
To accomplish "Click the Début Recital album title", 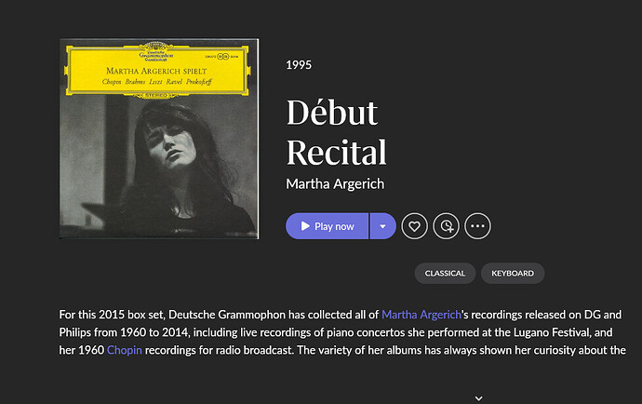I will [x=336, y=132].
